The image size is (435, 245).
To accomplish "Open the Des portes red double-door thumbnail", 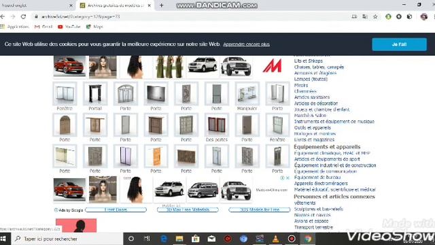I will (217, 125).
